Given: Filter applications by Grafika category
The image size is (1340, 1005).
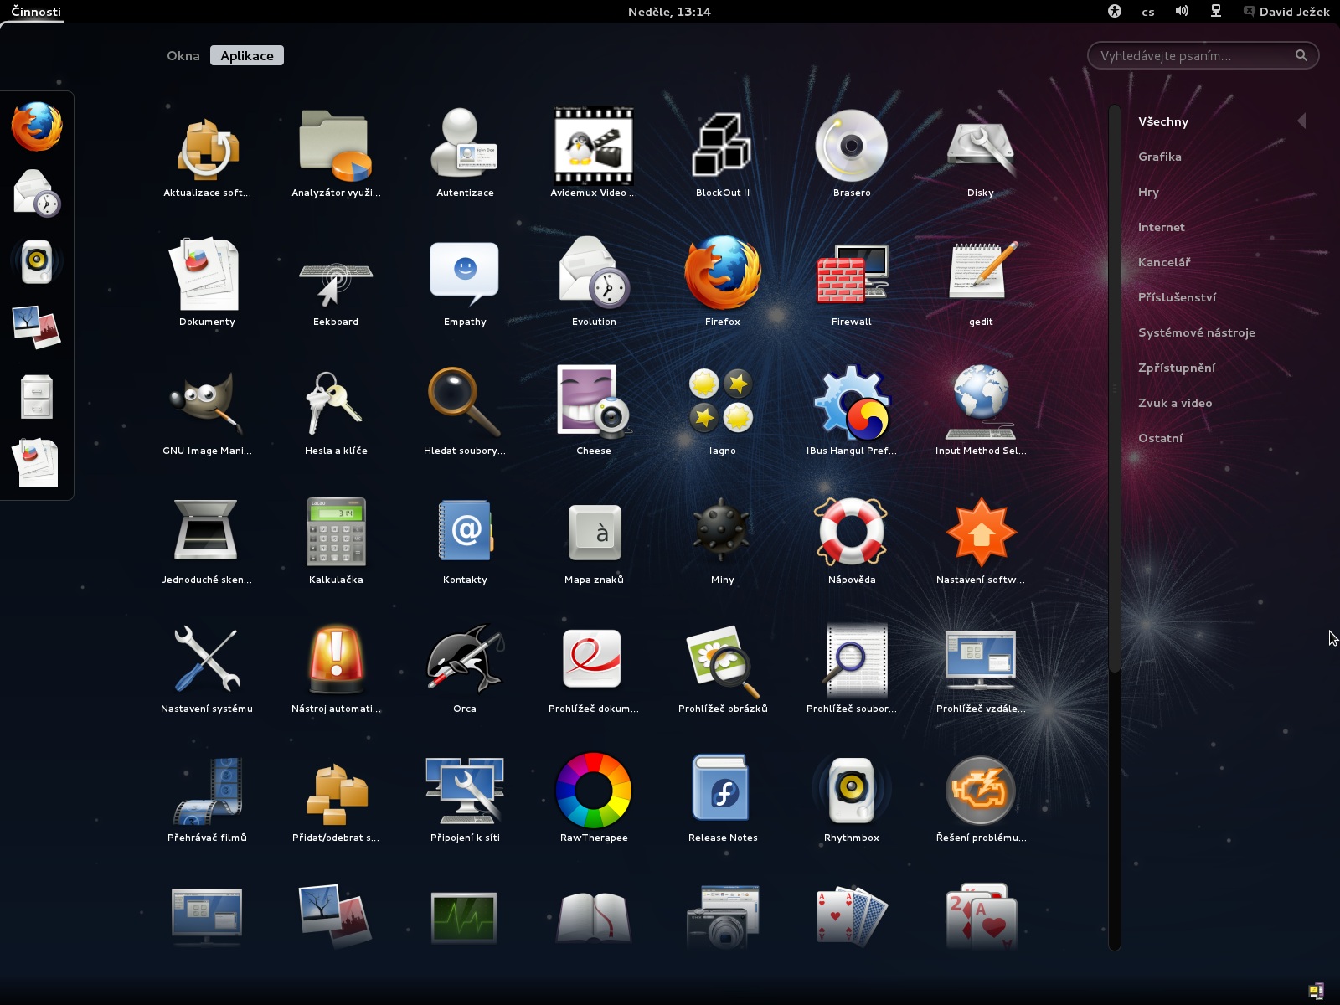Looking at the screenshot, I should coord(1160,157).
